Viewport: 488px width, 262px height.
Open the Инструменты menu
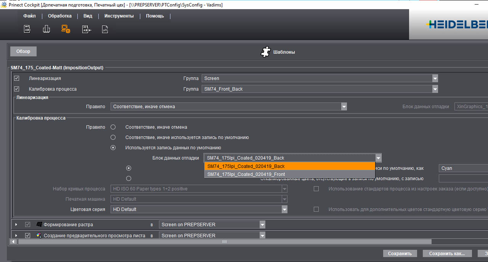[119, 16]
